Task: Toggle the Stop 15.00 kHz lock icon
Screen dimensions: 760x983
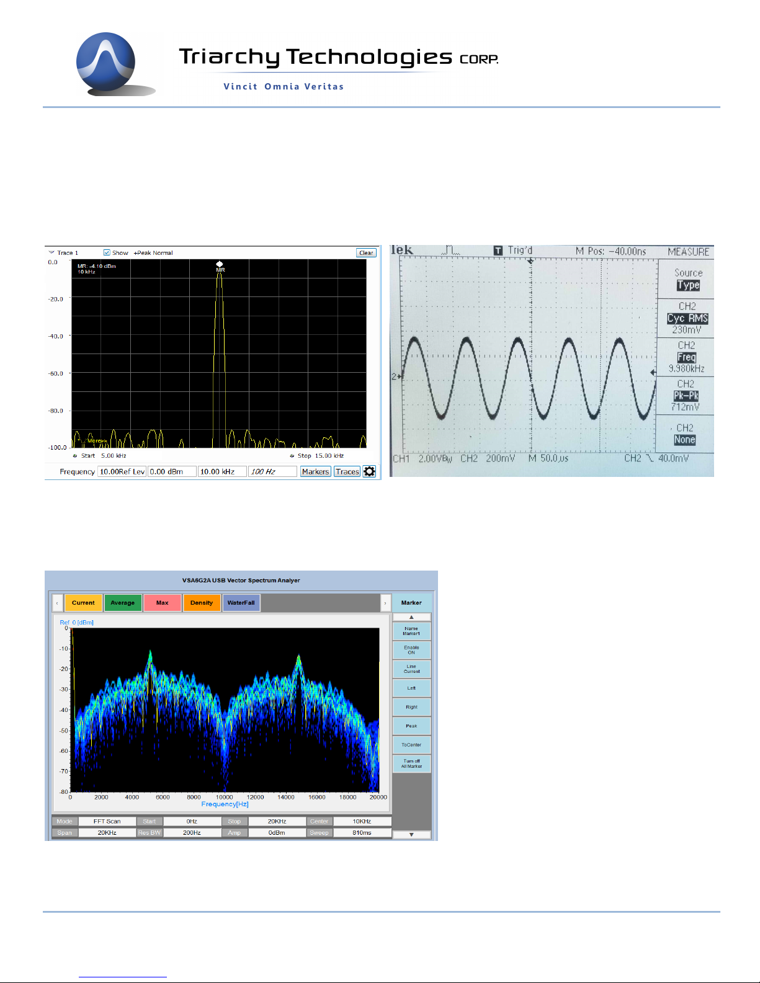Action: pyautogui.click(x=292, y=456)
